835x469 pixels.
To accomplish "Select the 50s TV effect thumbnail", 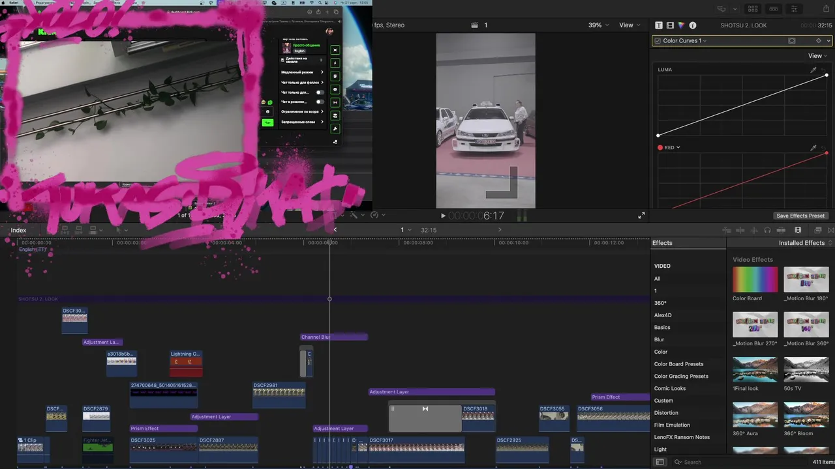I will point(806,369).
